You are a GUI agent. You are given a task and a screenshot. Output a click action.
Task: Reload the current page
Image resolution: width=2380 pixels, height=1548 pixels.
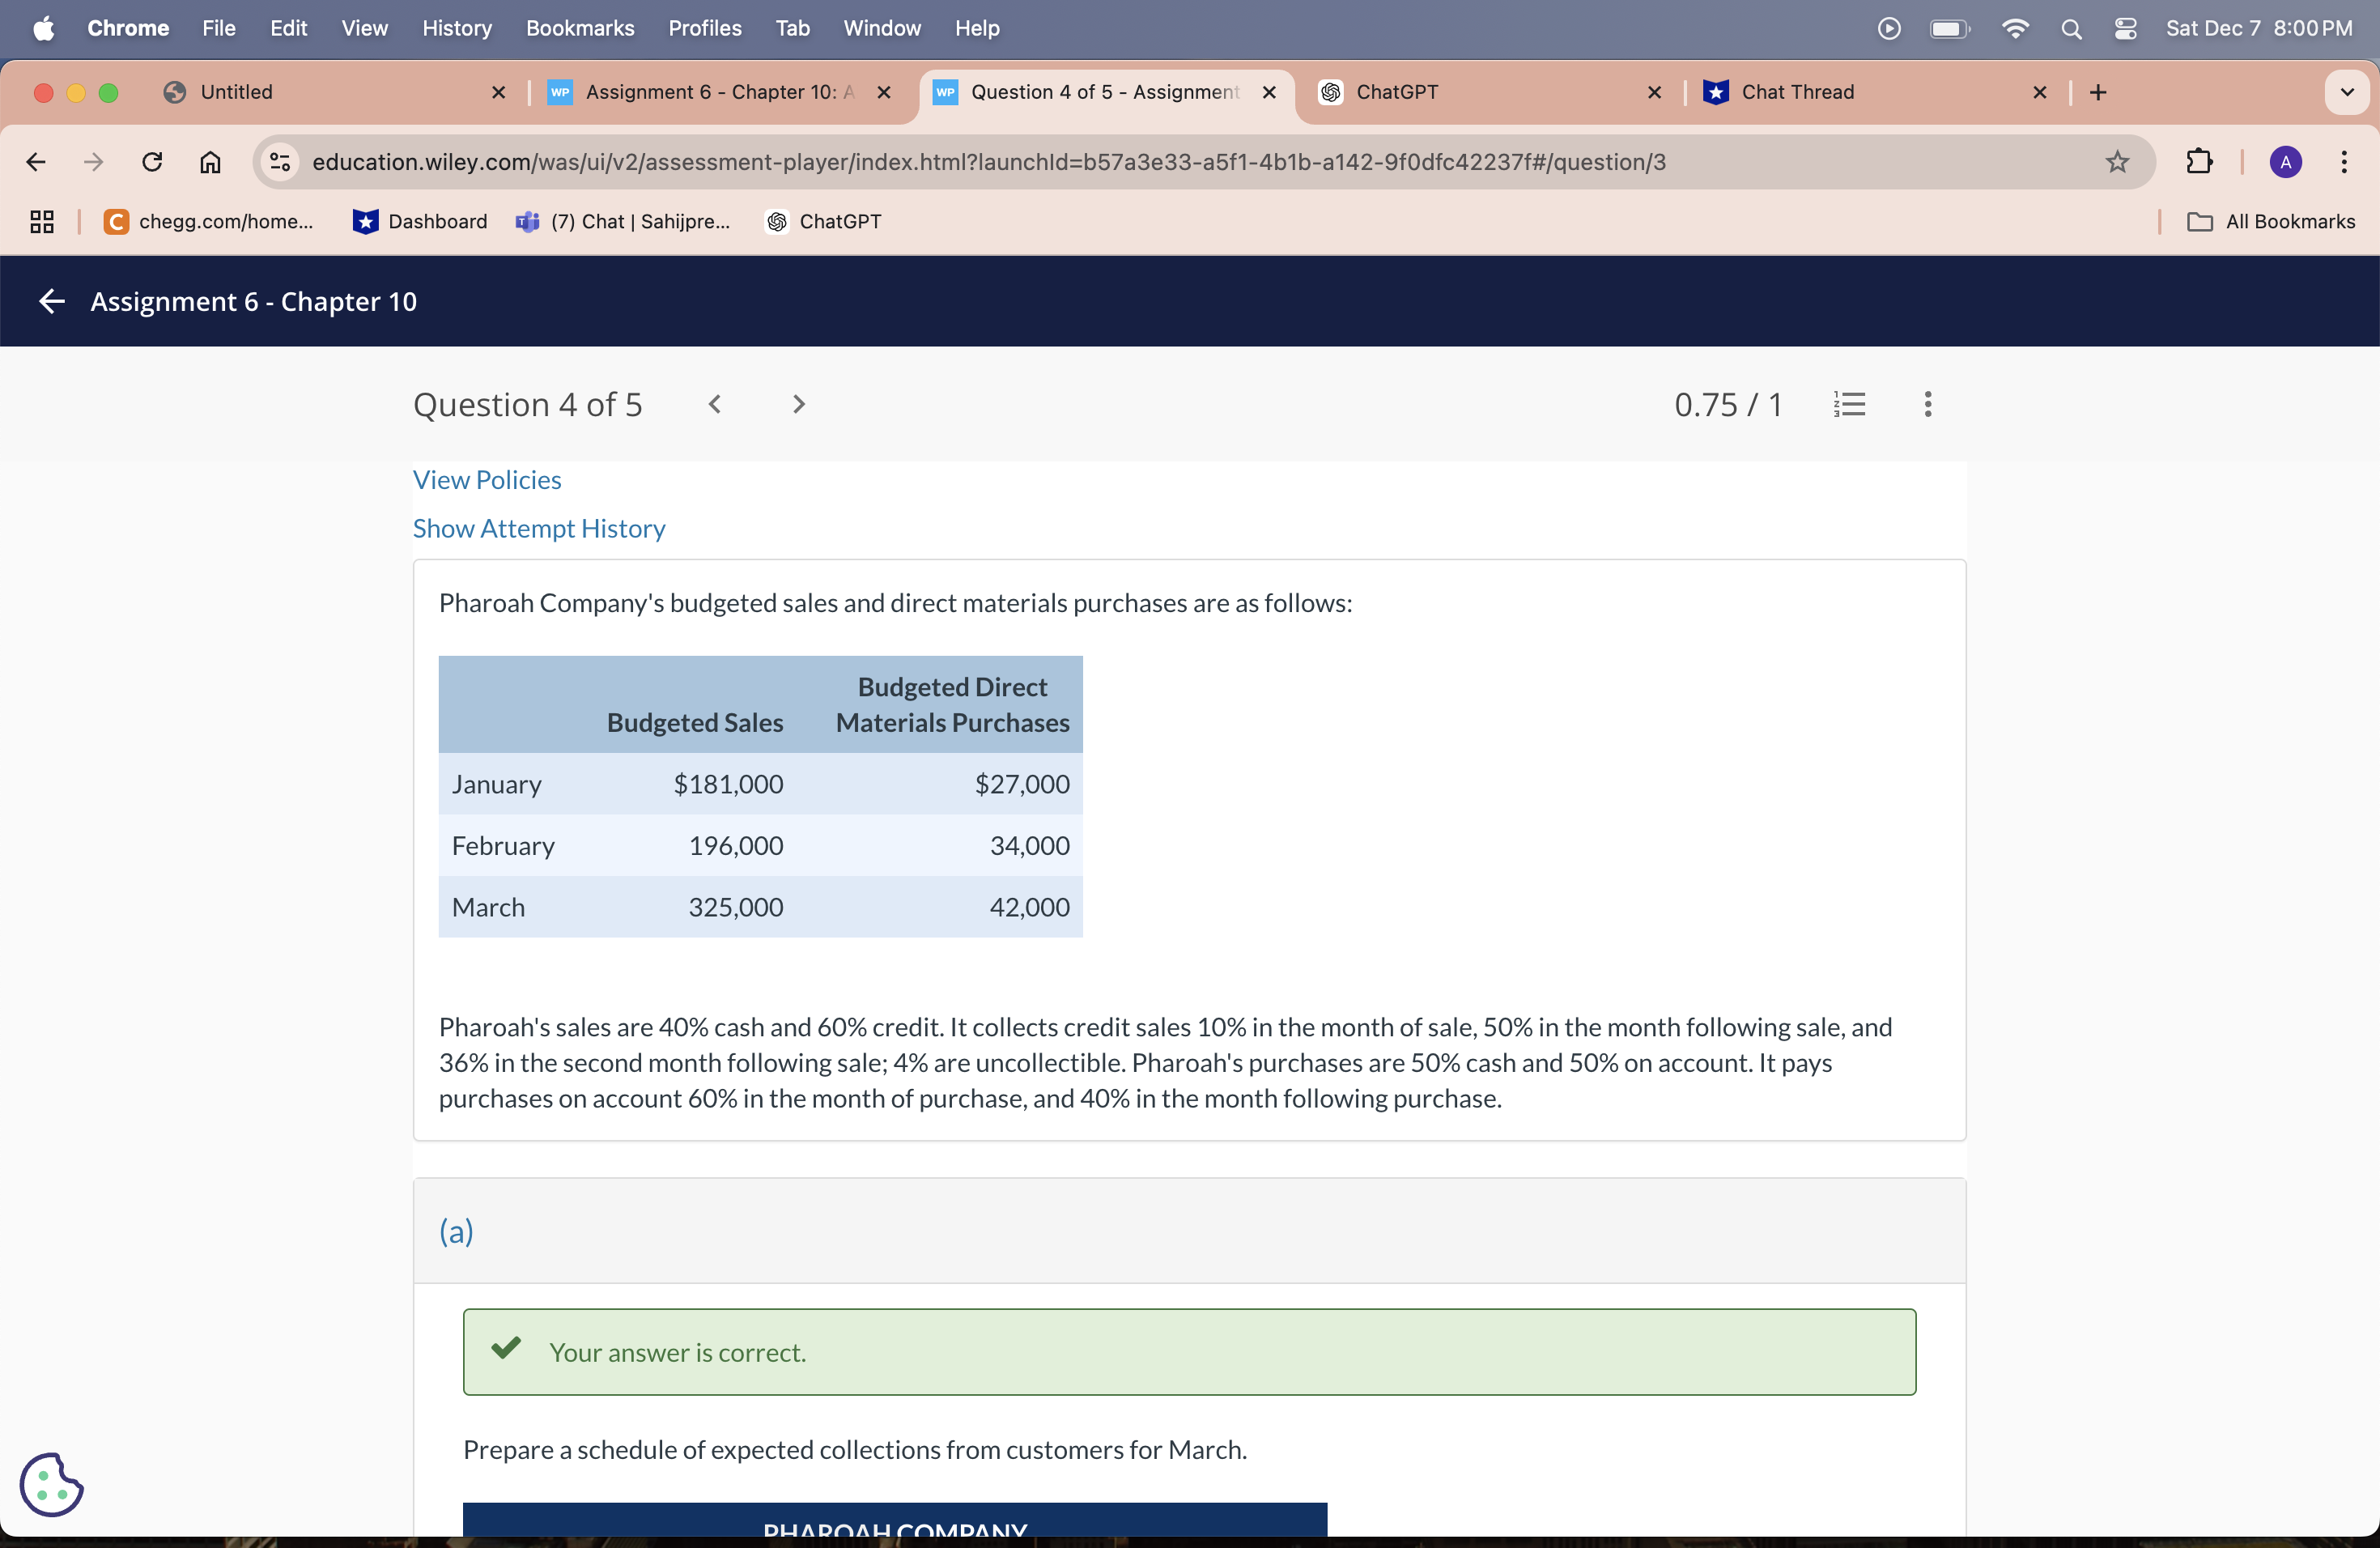tap(152, 162)
